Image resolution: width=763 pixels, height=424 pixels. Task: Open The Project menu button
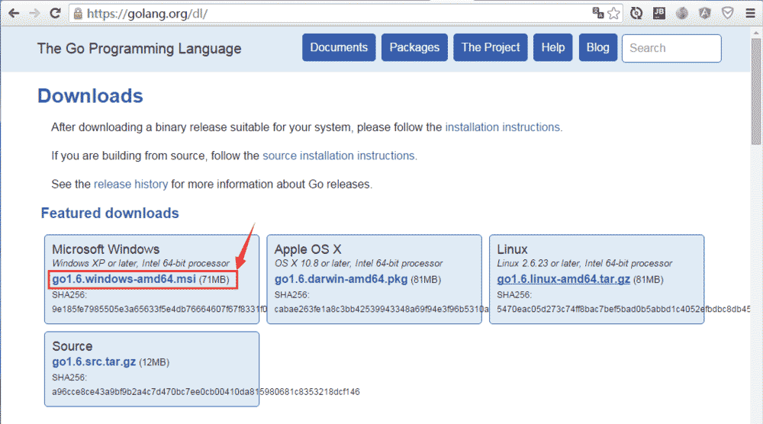pyautogui.click(x=491, y=47)
